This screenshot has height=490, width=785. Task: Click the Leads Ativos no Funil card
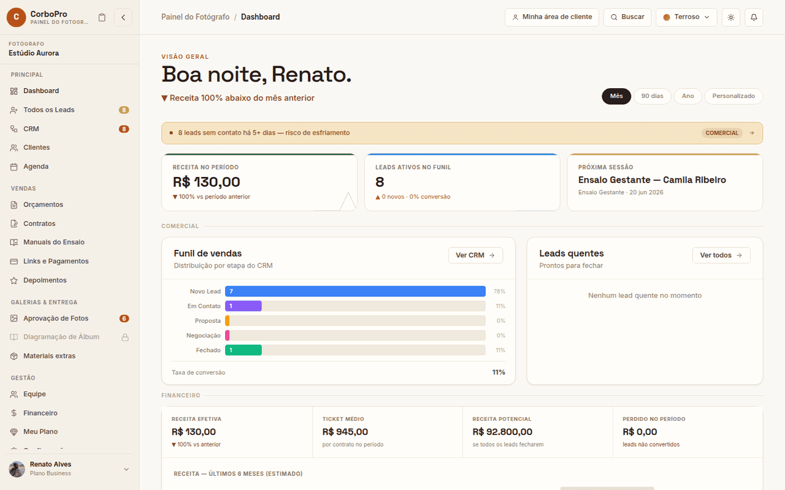coord(462,182)
